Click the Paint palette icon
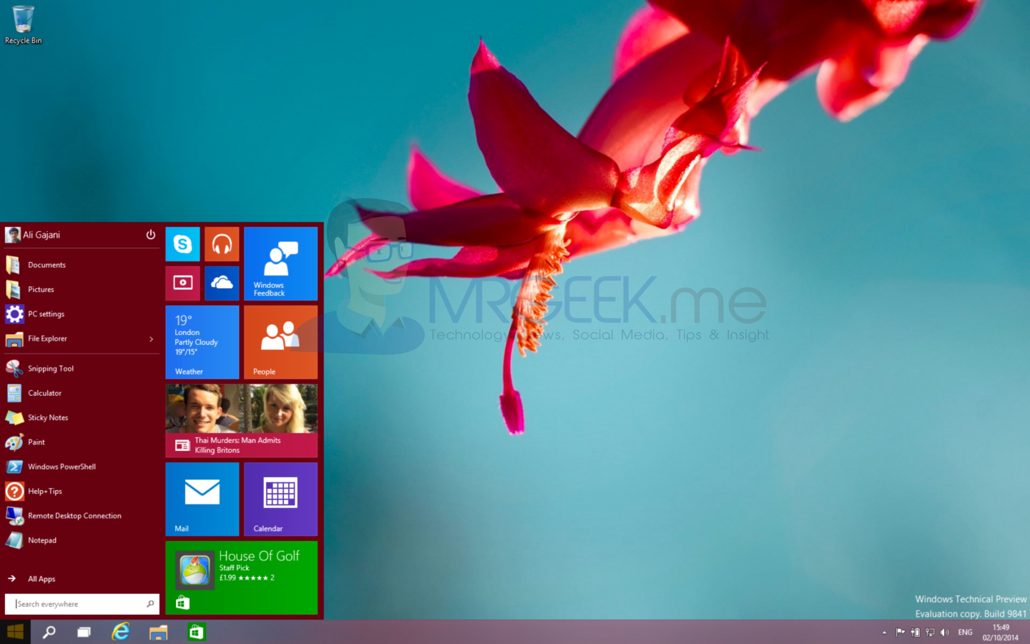Image resolution: width=1030 pixels, height=644 pixels. 14,443
